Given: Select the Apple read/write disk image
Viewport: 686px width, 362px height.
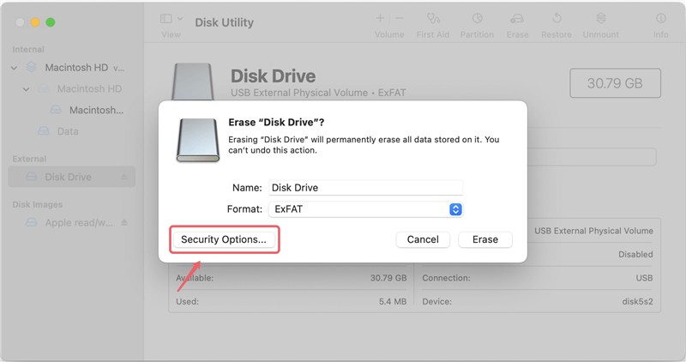Looking at the screenshot, I should (79, 223).
